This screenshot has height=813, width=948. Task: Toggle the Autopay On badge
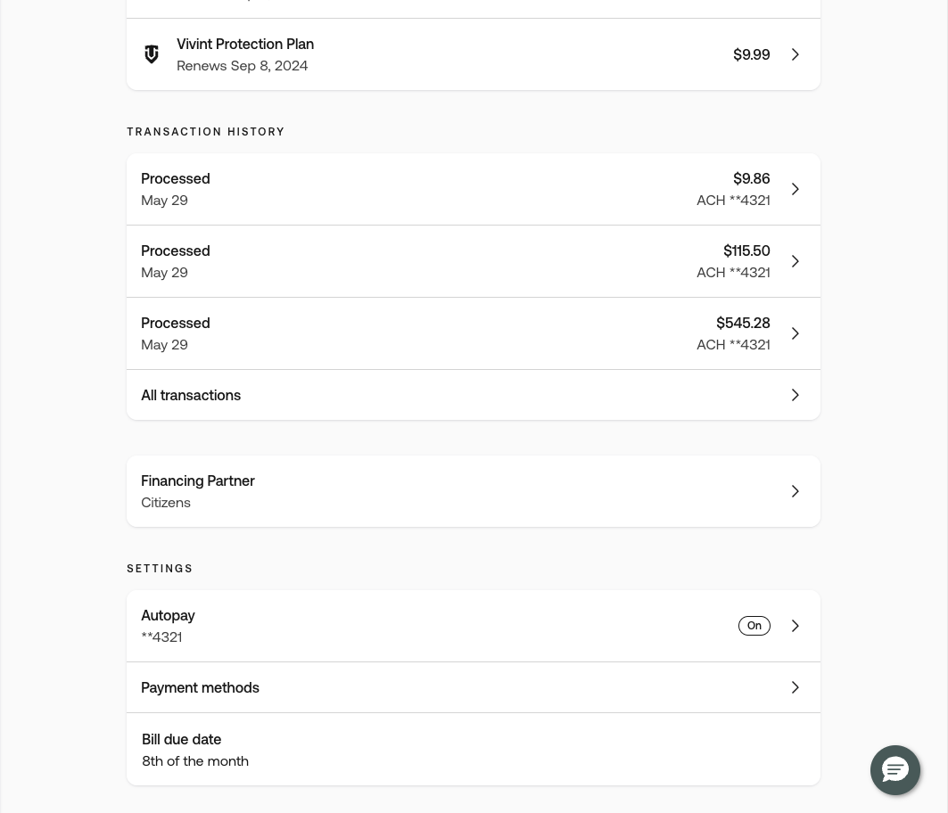coord(754,626)
